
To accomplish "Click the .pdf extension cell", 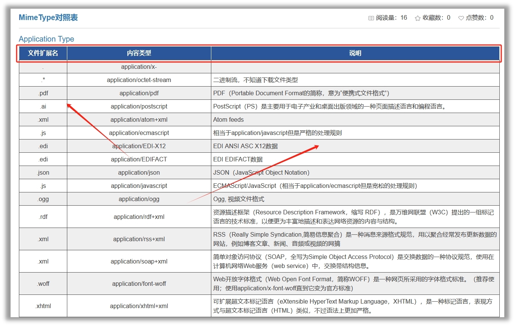I will point(43,93).
